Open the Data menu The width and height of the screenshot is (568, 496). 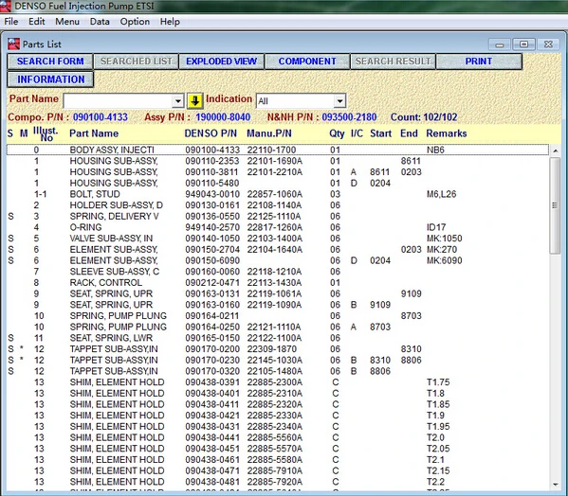pos(100,22)
